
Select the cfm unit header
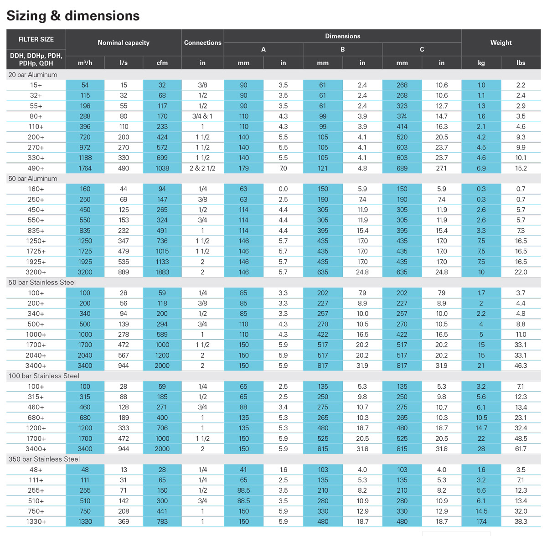pos(162,63)
